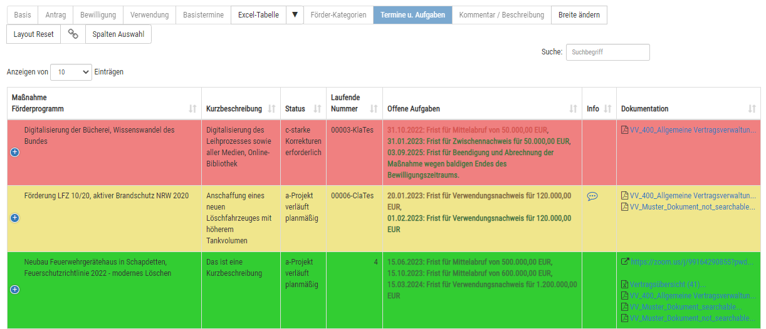Click the Breite ändern button

pos(579,15)
